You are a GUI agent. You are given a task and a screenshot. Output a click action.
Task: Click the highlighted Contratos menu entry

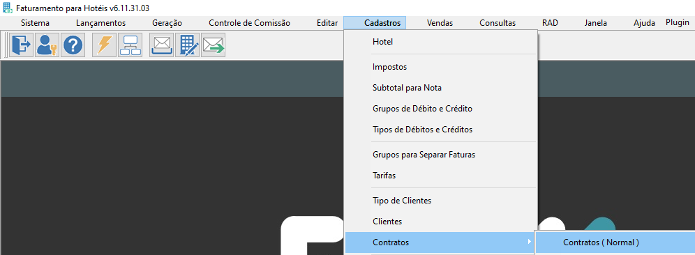pyautogui.click(x=440, y=242)
